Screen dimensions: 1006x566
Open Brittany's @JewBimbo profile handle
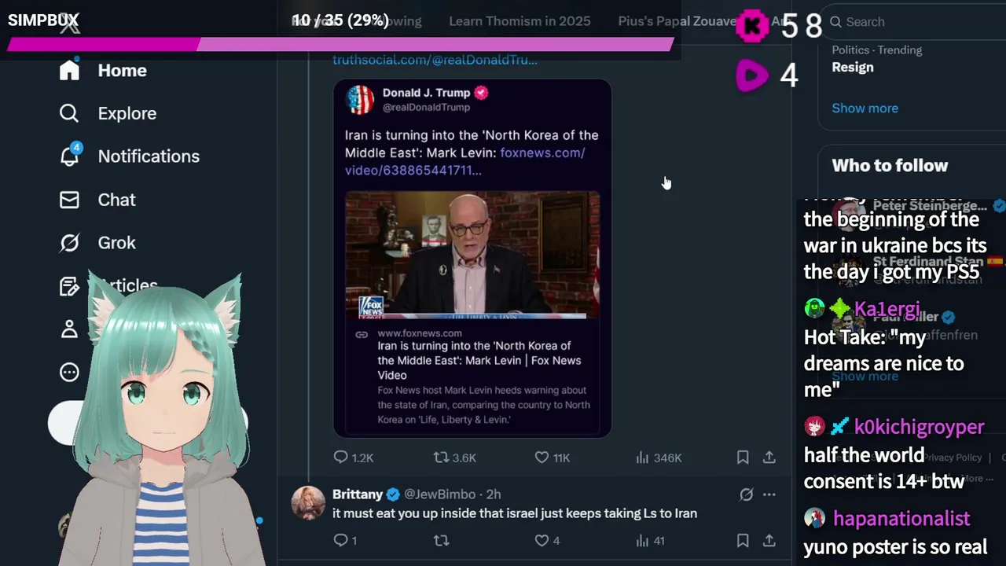pos(439,494)
